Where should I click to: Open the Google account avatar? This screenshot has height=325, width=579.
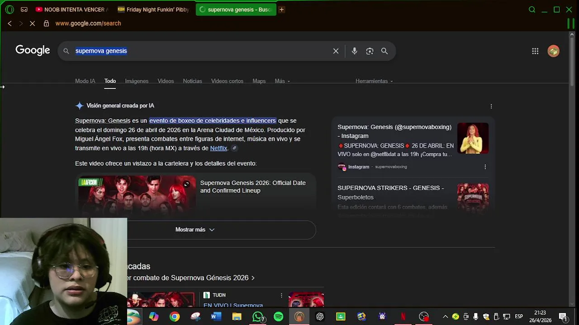[553, 51]
